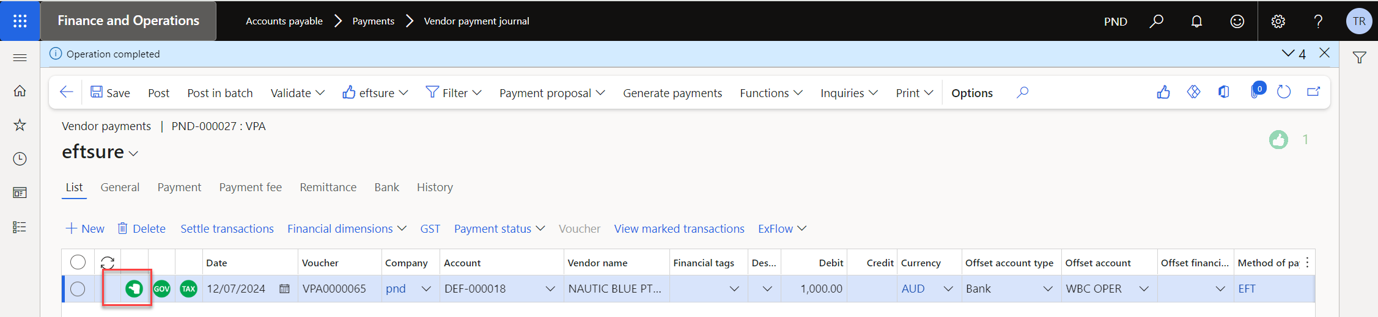This screenshot has height=317, width=1378.
Task: Open the search magnifier in top bar
Action: coord(1156,21)
